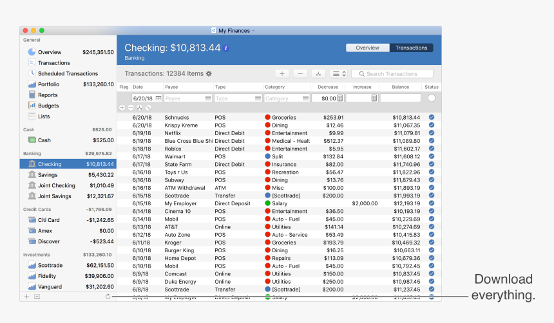Click the add account plus icon in sidebar footer
The height and width of the screenshot is (323, 554).
point(26,297)
